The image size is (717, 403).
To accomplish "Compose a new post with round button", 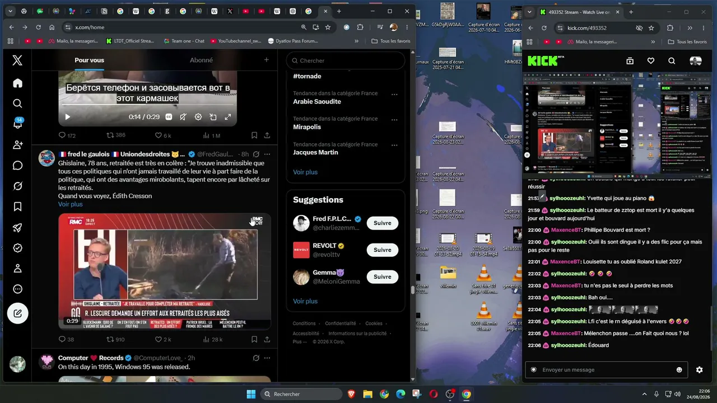I will pos(17,313).
